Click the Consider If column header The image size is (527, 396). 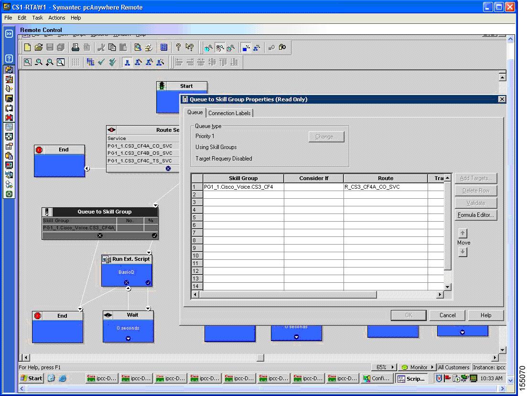click(x=313, y=178)
